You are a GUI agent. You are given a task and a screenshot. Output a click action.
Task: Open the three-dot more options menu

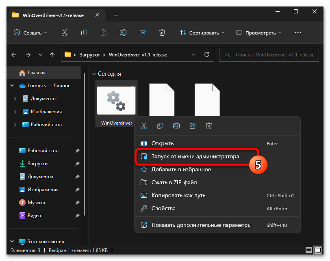pyautogui.click(x=298, y=33)
